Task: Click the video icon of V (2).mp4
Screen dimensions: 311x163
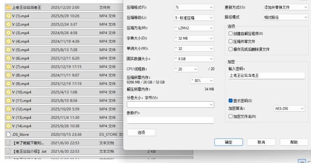Action: [8, 24]
